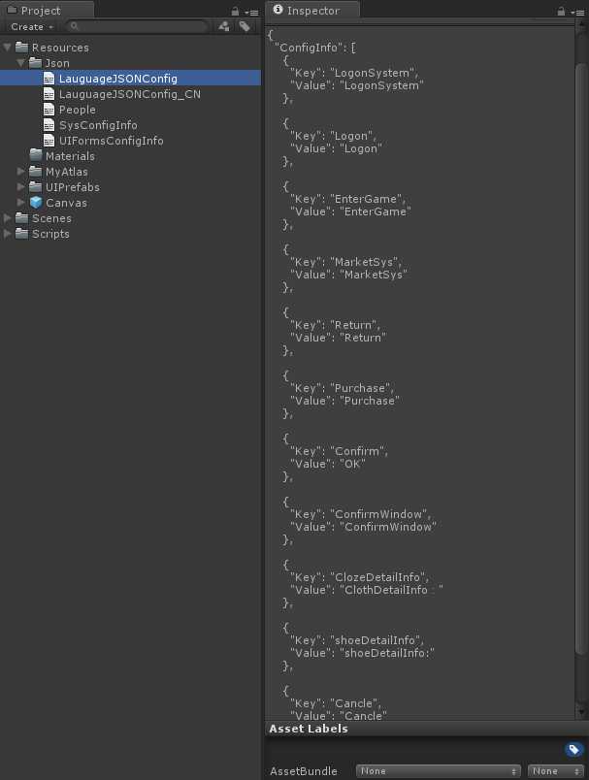Viewport: 589px width, 780px height.
Task: Click the People text asset icon
Action: (49, 110)
